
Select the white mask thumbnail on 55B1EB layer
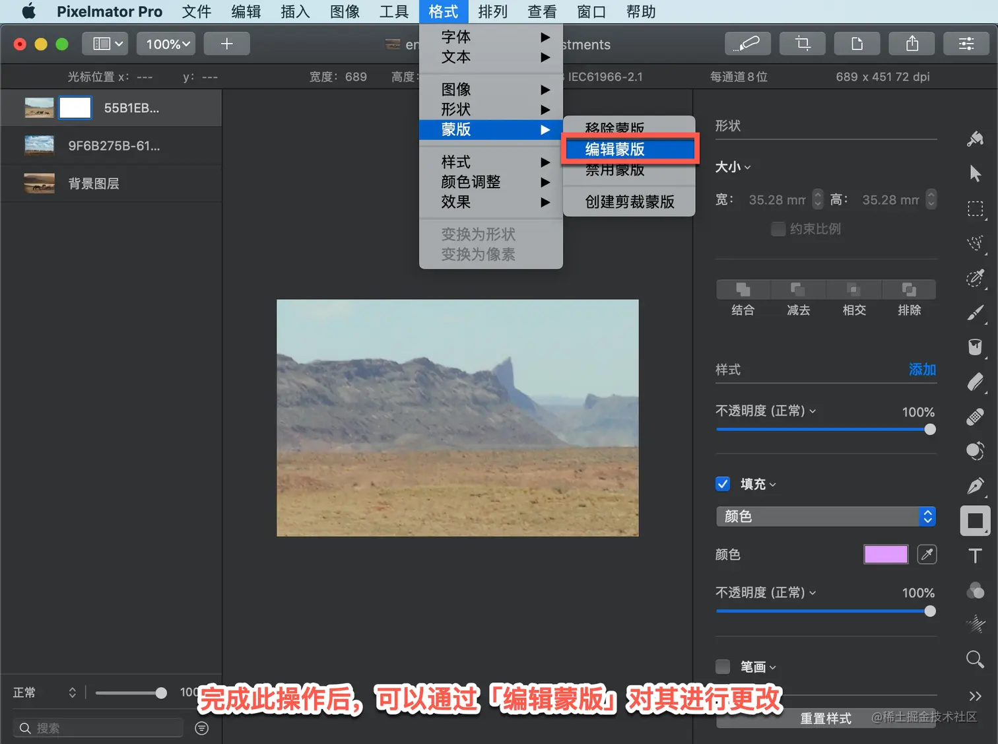(75, 108)
